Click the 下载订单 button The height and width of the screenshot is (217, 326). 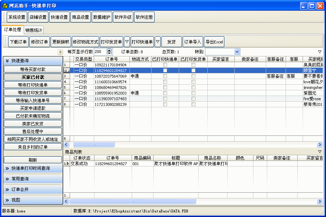point(18,42)
